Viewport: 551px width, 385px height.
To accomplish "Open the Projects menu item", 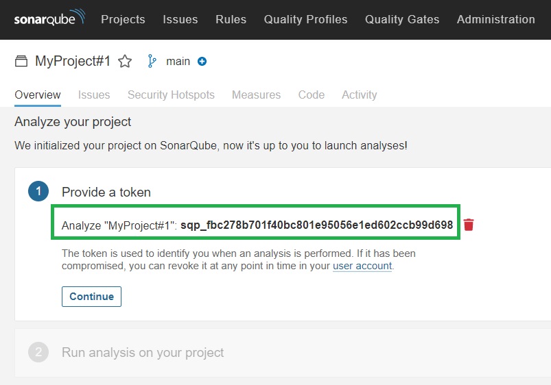I will [x=123, y=19].
